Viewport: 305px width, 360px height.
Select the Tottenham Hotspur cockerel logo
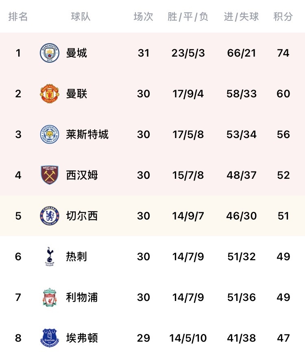pos(50,257)
